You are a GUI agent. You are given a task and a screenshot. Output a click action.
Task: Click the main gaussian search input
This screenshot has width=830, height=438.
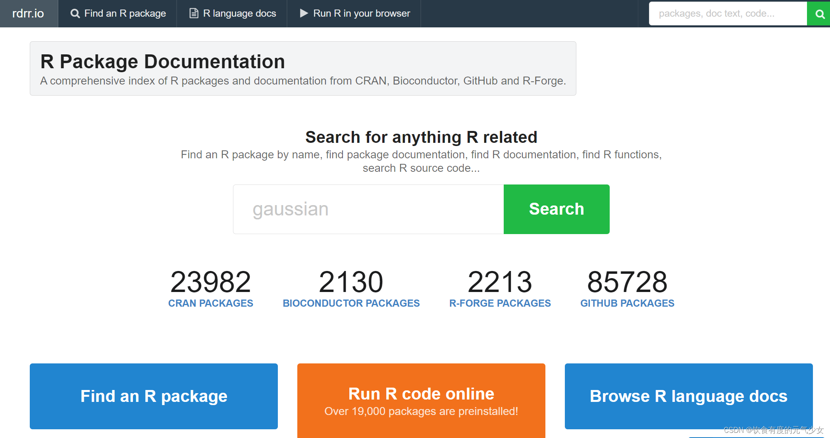tap(368, 209)
